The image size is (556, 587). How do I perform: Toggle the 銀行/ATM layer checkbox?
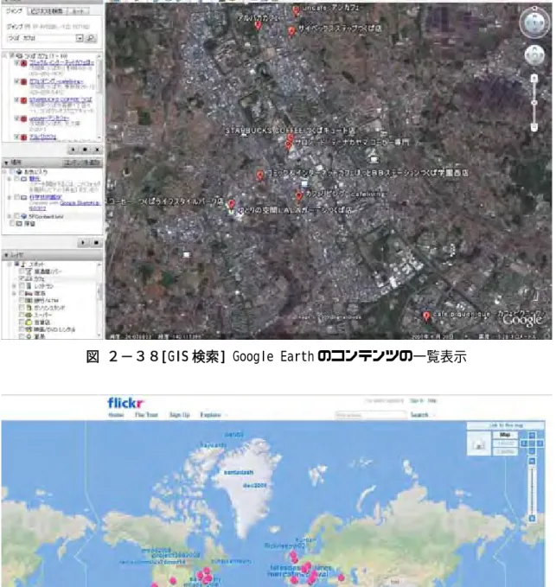pyautogui.click(x=22, y=300)
